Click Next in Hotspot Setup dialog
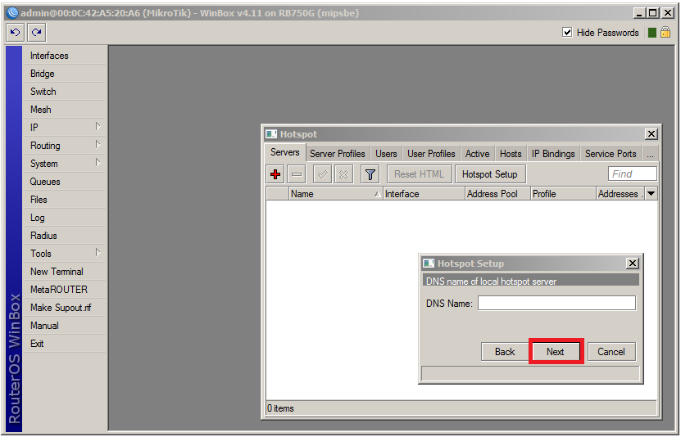Image resolution: width=681 pixels, height=437 pixels. [x=556, y=352]
